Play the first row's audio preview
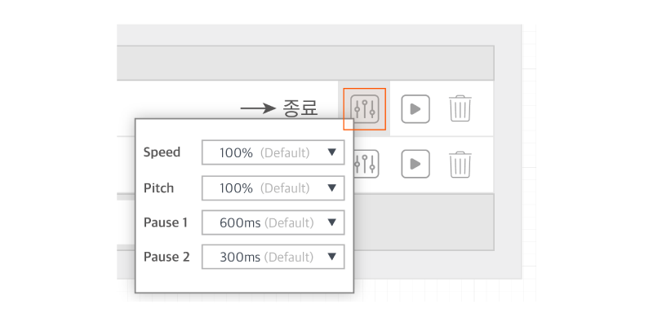This screenshot has width=653, height=326. [x=415, y=108]
